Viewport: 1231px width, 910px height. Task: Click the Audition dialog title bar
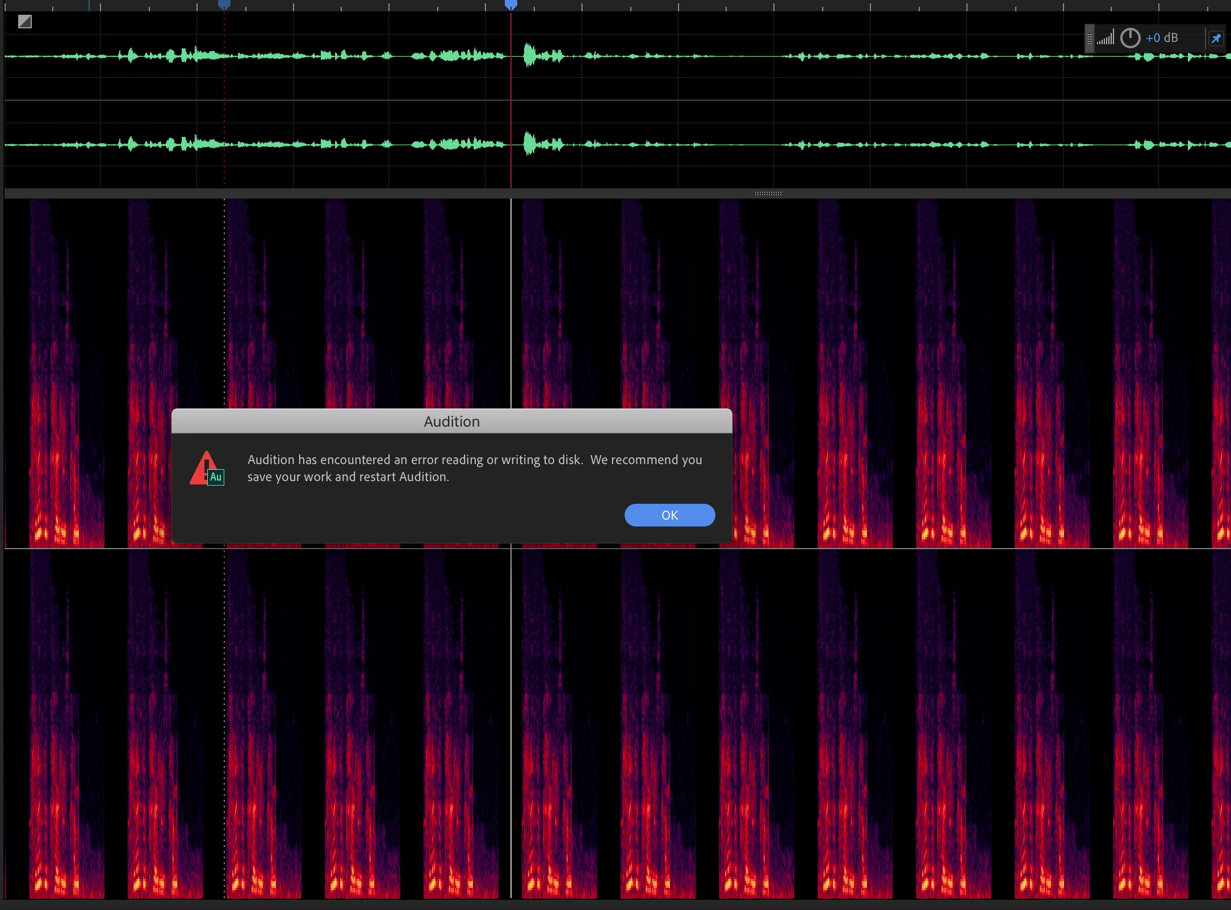(451, 422)
